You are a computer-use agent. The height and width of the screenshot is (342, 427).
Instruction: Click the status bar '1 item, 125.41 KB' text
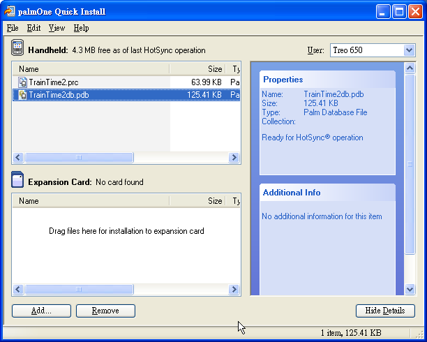tap(351, 333)
